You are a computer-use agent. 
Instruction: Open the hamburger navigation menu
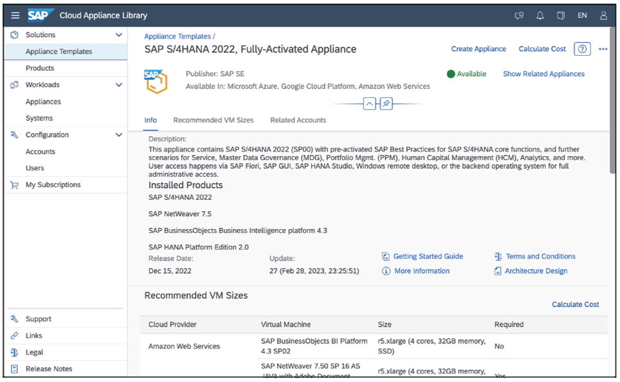tap(15, 15)
